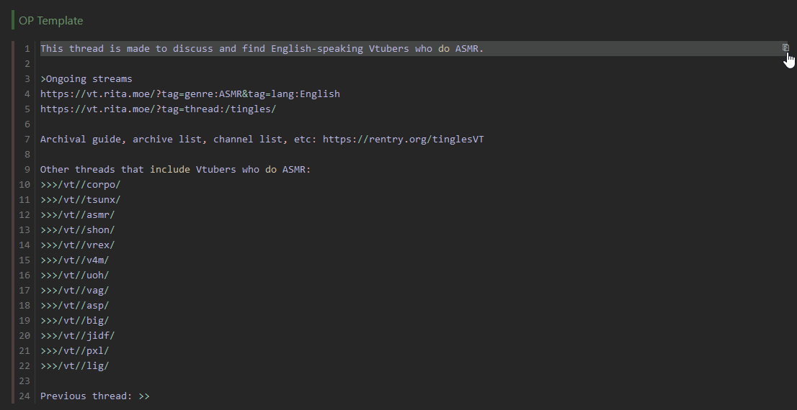The height and width of the screenshot is (410, 797).
Task: Click the copy-to-clipboard icon on the code block
Action: point(785,47)
